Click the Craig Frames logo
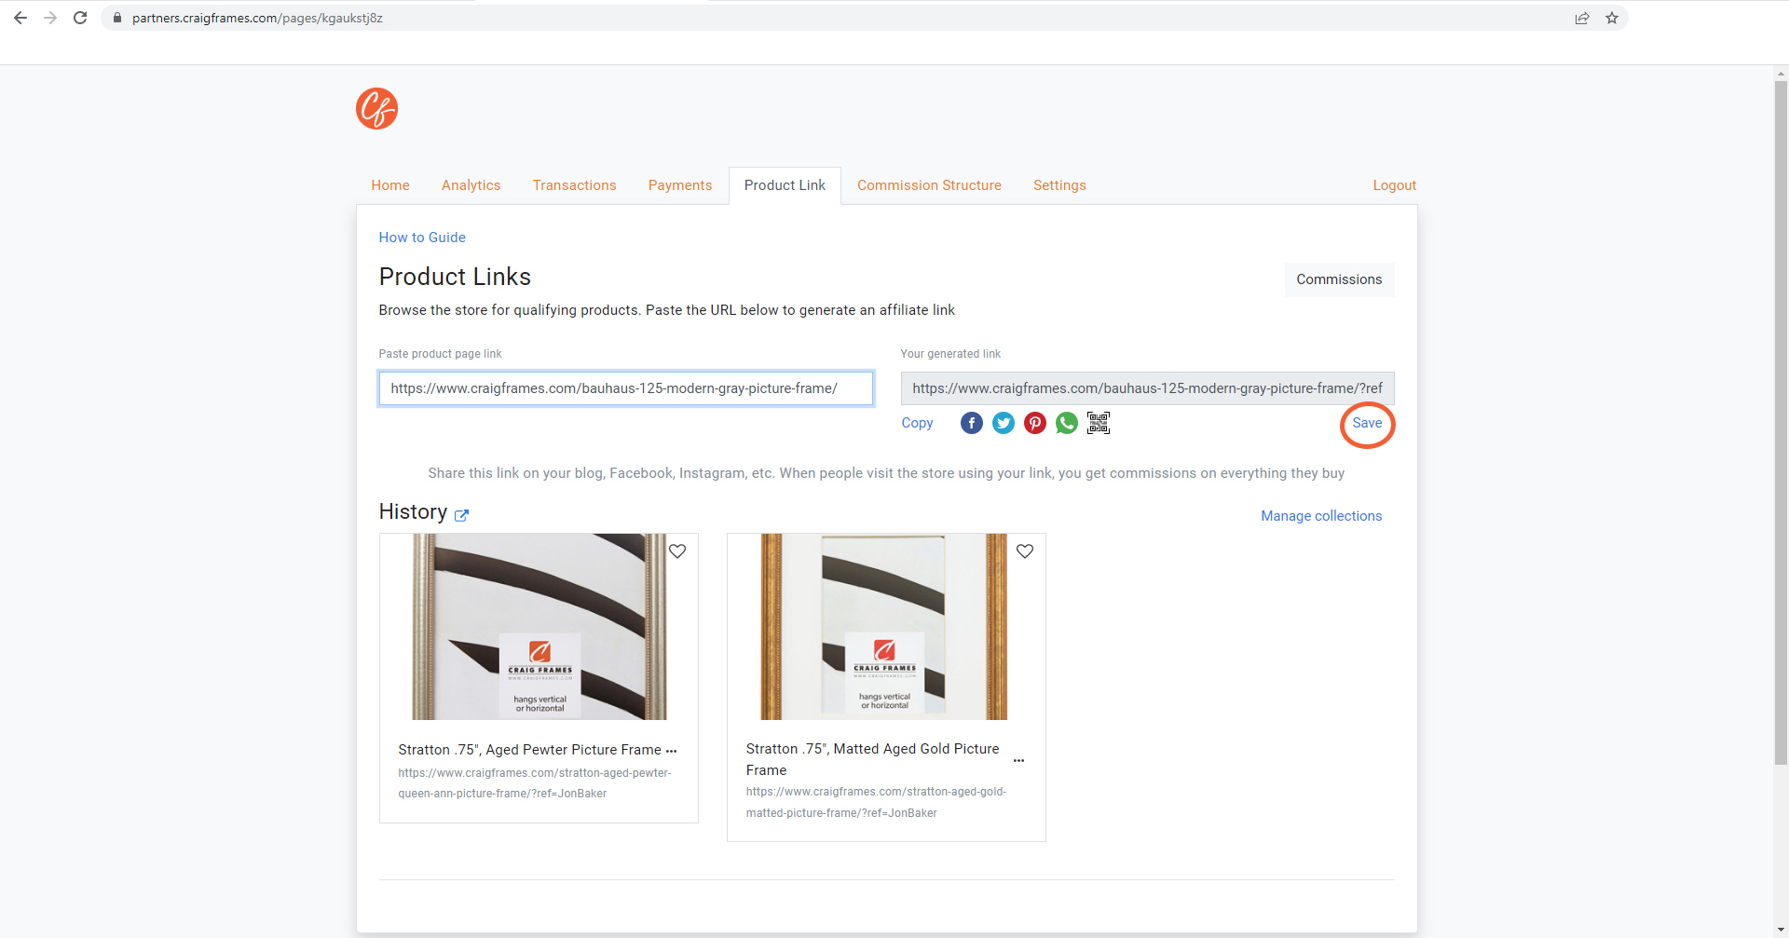 click(376, 108)
